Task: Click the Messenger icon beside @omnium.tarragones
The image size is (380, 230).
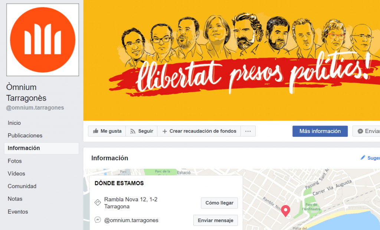Action: coord(98,220)
